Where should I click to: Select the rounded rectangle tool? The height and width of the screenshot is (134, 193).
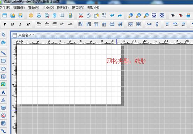(3, 61)
